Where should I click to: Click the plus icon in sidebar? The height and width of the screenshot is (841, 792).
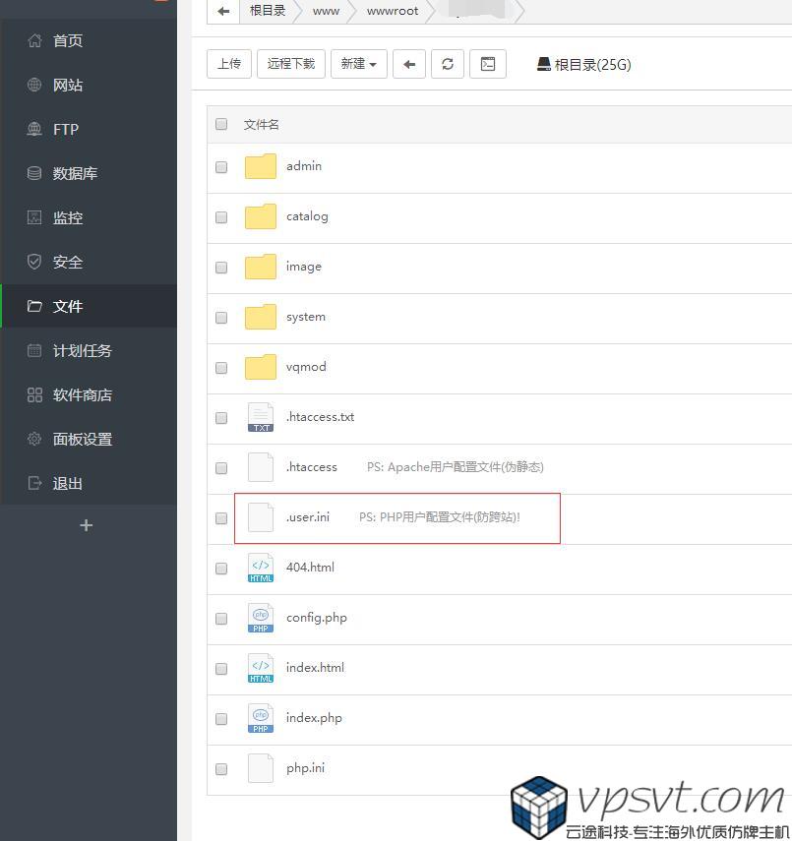87,525
